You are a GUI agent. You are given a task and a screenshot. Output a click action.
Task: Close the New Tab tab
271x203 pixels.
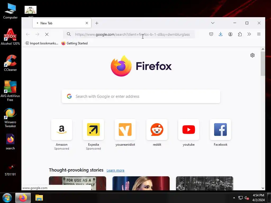click(87, 23)
